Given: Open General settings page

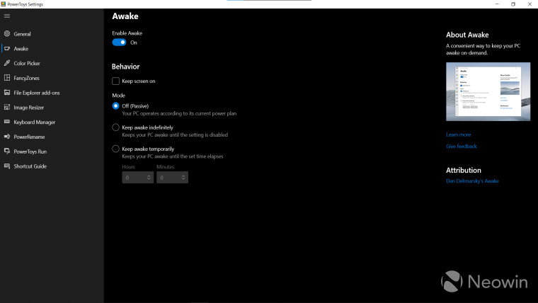Looking at the screenshot, I should click(x=52, y=34).
